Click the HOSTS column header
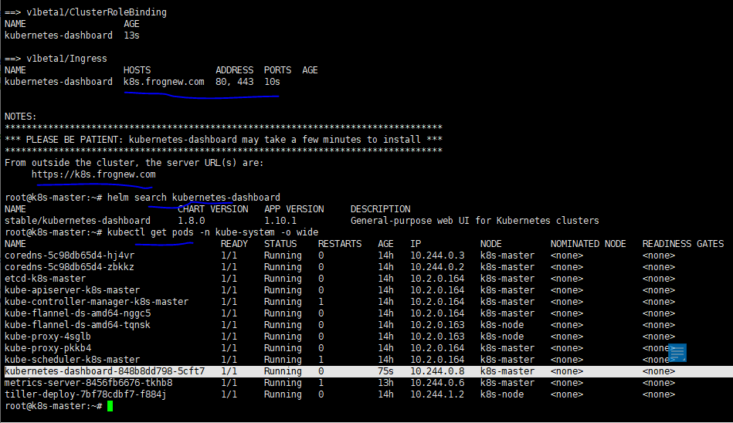Image resolution: width=733 pixels, height=423 pixels. click(x=137, y=70)
